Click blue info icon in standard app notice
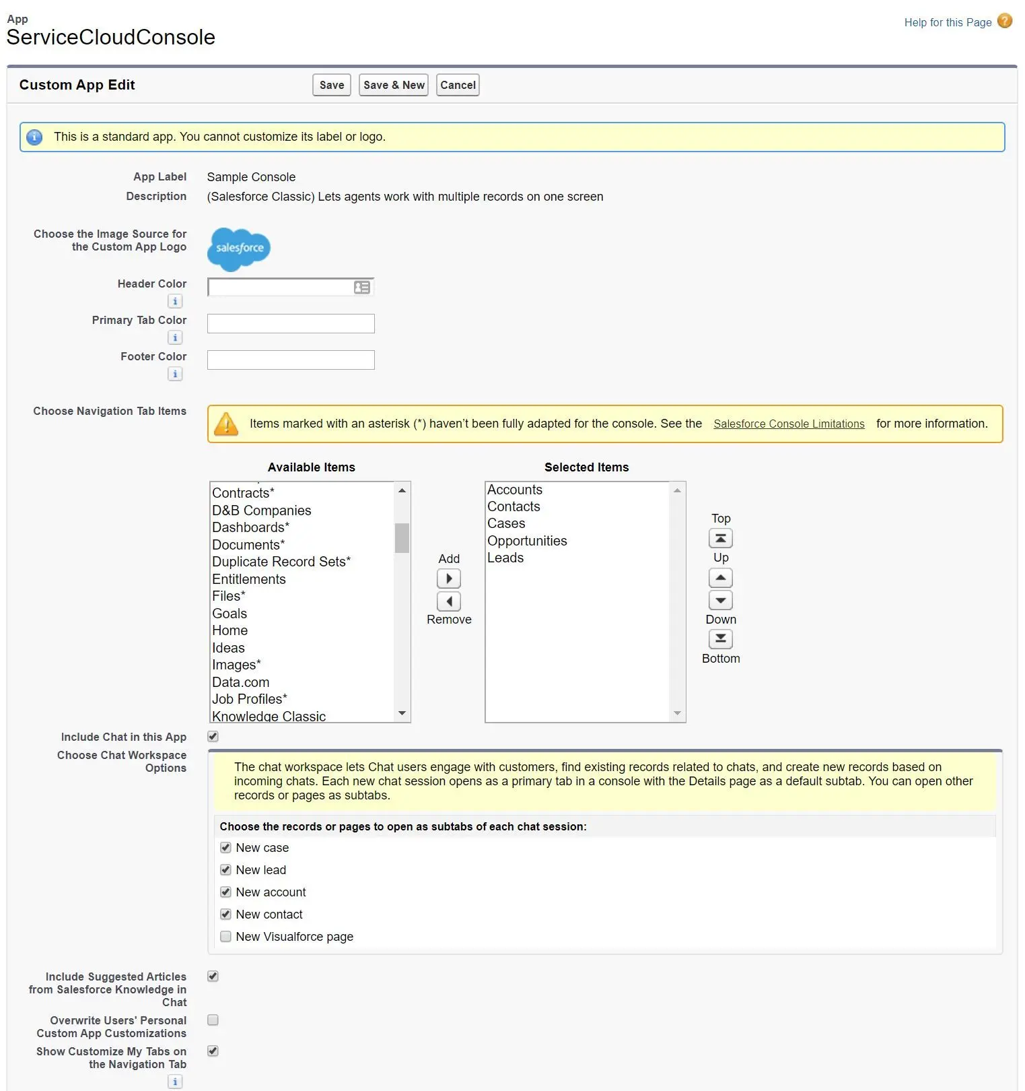Screen dimensions: 1025x1091 (34, 137)
